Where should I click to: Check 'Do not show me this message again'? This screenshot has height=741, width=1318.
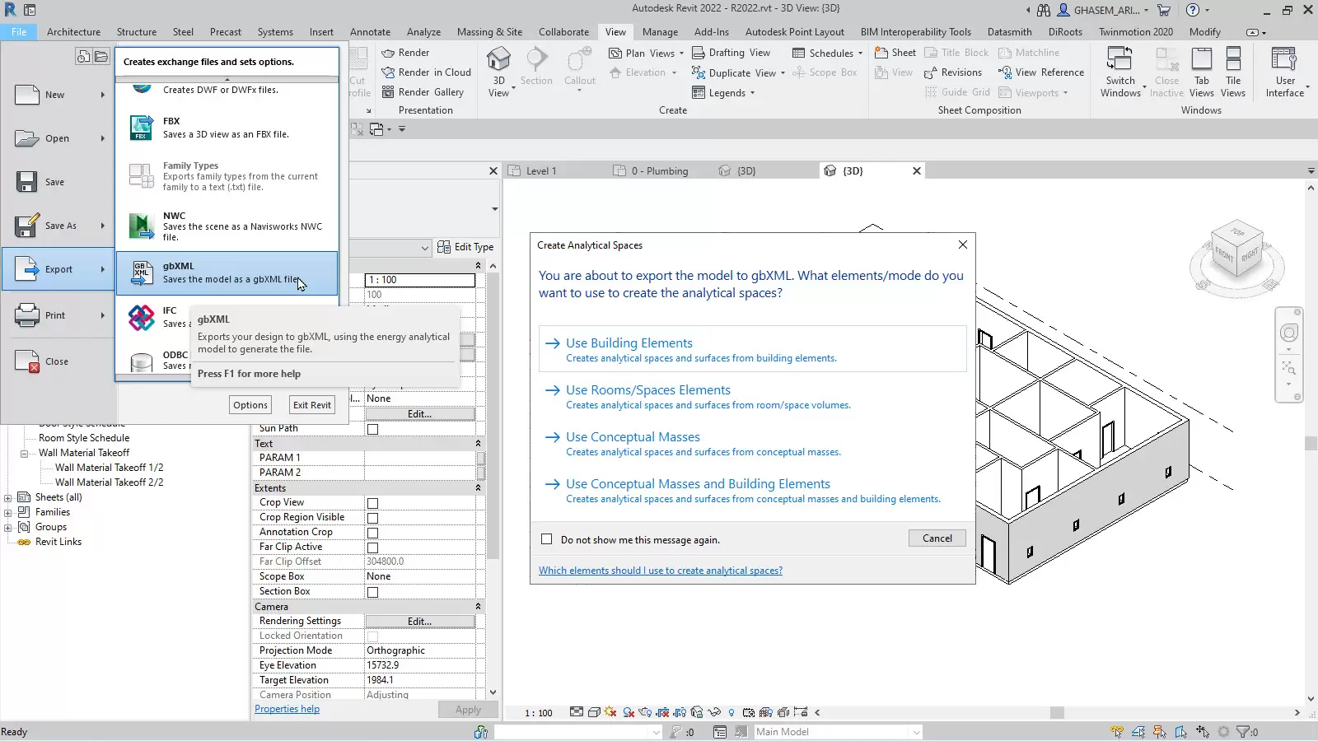click(x=547, y=539)
